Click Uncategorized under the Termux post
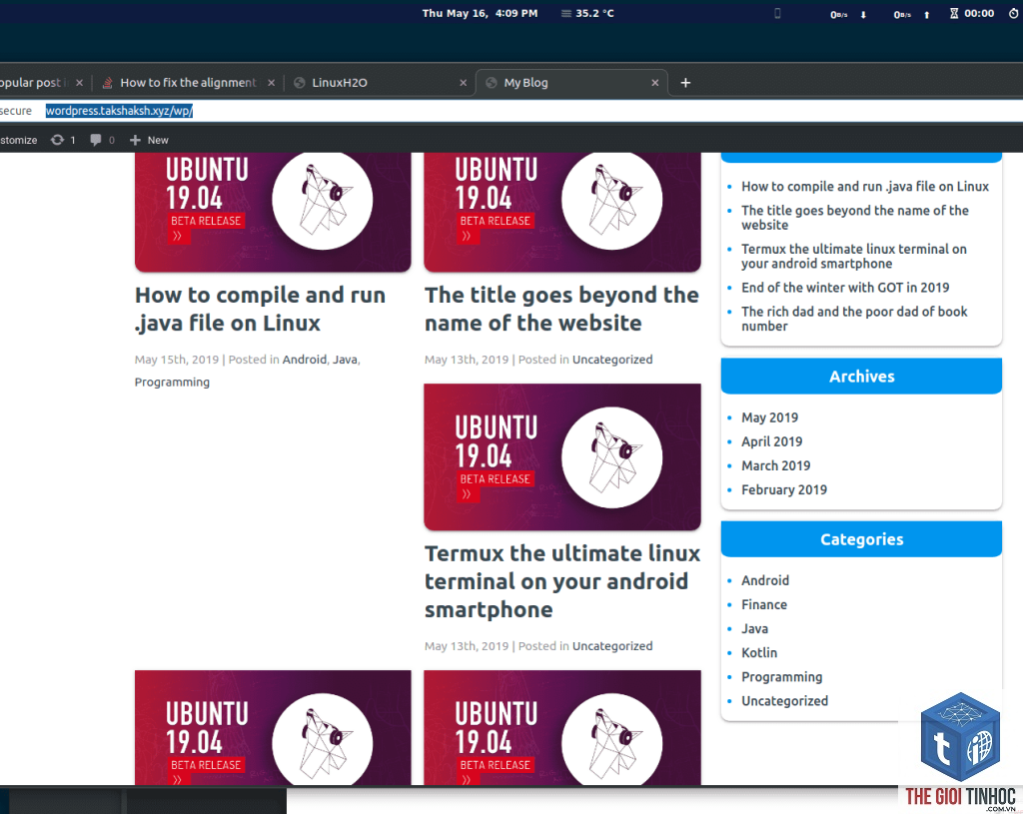 coord(612,646)
